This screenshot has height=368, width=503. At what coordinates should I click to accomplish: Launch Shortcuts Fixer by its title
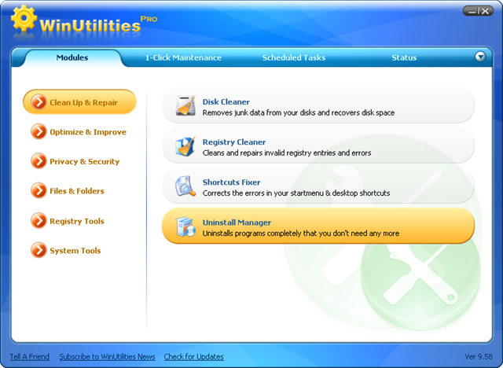tap(231, 182)
